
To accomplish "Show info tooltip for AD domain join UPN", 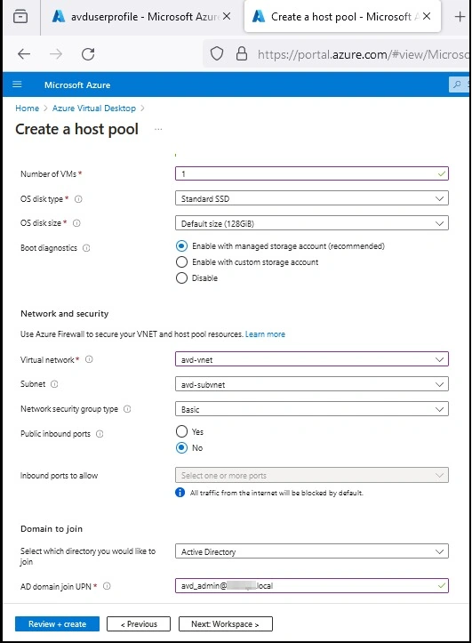I will coord(107,586).
